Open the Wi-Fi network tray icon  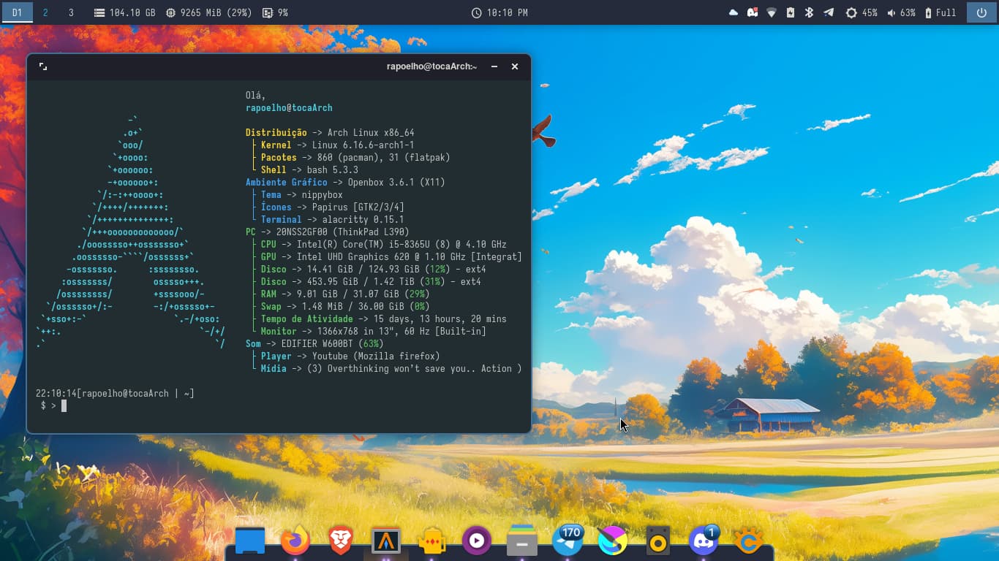tap(771, 12)
